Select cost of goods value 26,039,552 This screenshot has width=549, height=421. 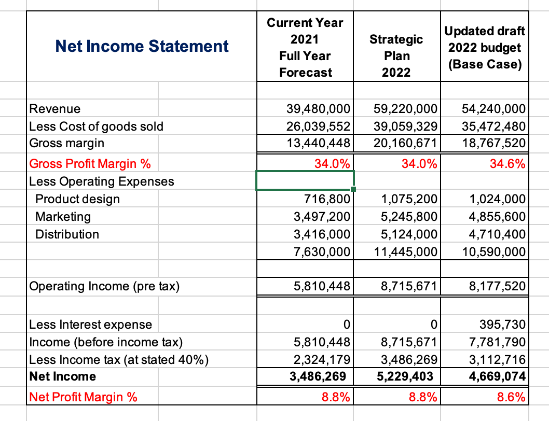click(318, 126)
